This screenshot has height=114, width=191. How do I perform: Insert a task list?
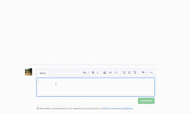tap(135, 72)
